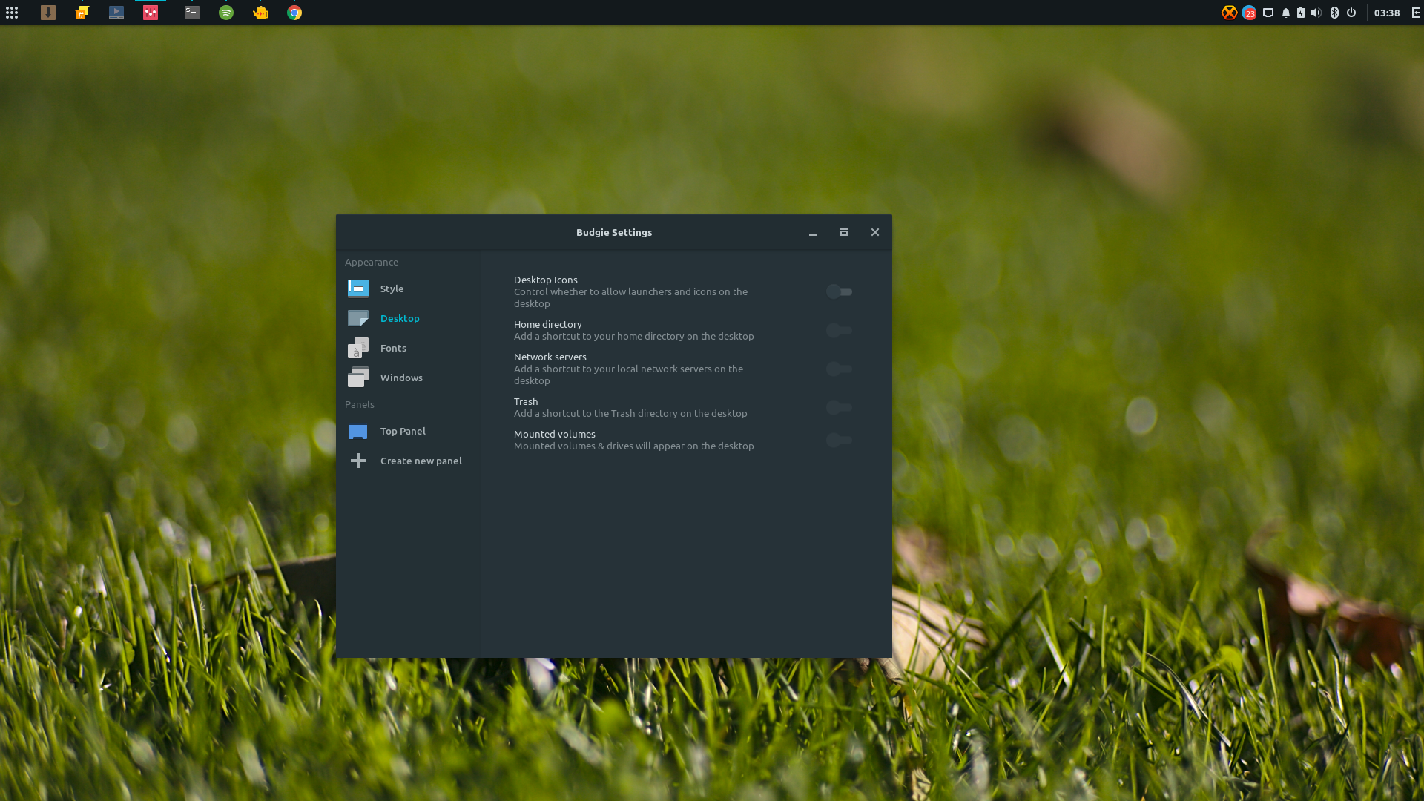The width and height of the screenshot is (1424, 801).
Task: Click the clock showing 03:38
Action: (1387, 13)
